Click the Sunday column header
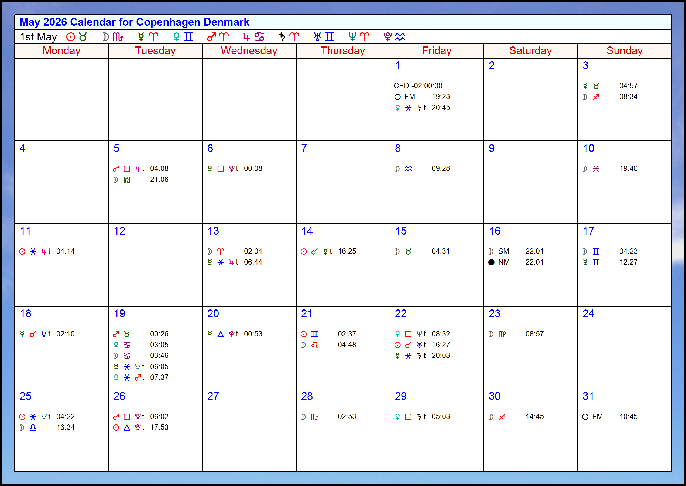This screenshot has width=686, height=486. click(625, 50)
